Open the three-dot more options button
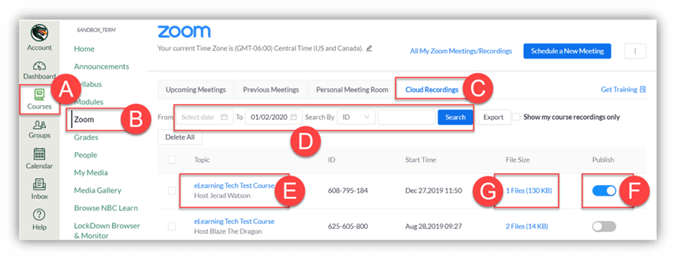The image size is (675, 258). [635, 51]
